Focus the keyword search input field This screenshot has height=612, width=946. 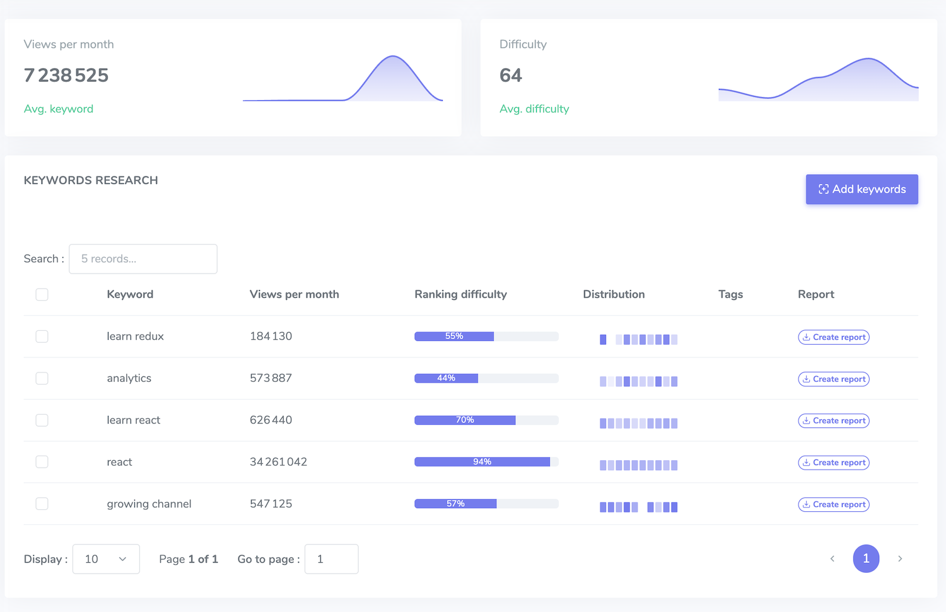[x=143, y=259]
